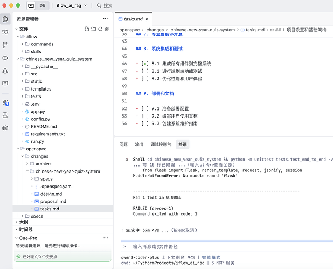Open the Explorer icon in activity bar
Viewport: 333px width, 269px height.
[5, 19]
